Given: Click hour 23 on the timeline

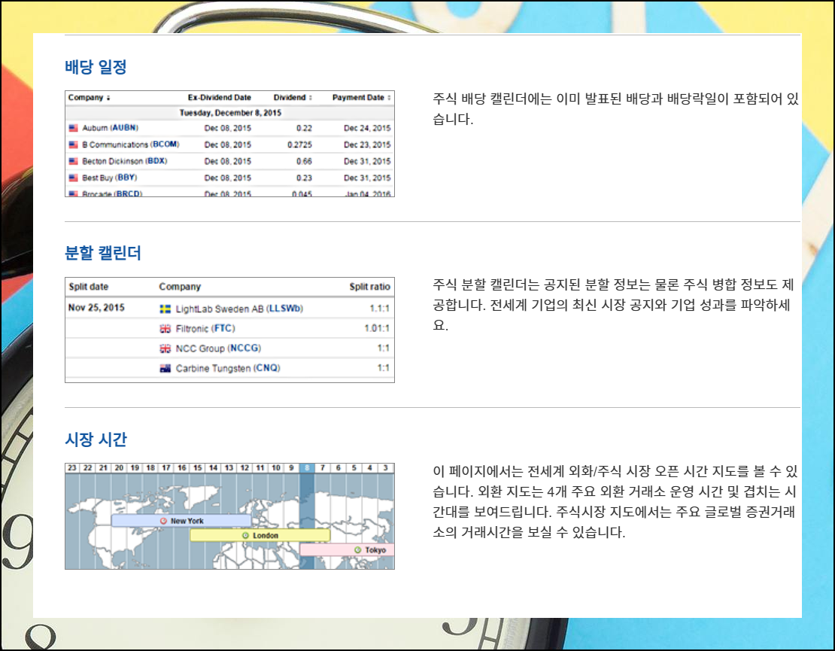Looking at the screenshot, I should [x=72, y=467].
